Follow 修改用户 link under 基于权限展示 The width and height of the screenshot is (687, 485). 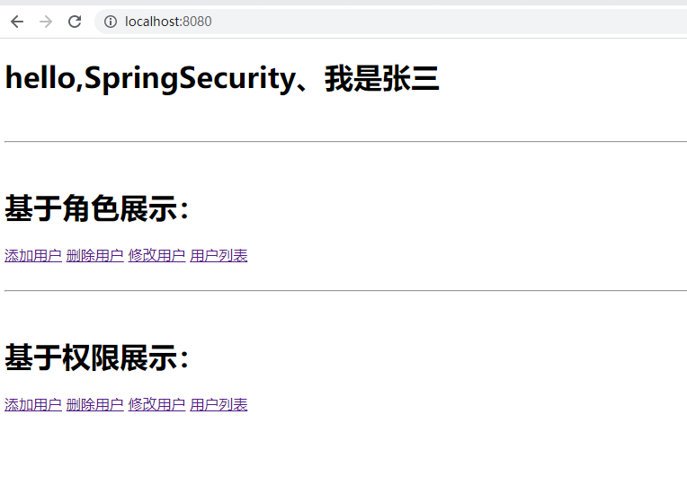pos(157,405)
